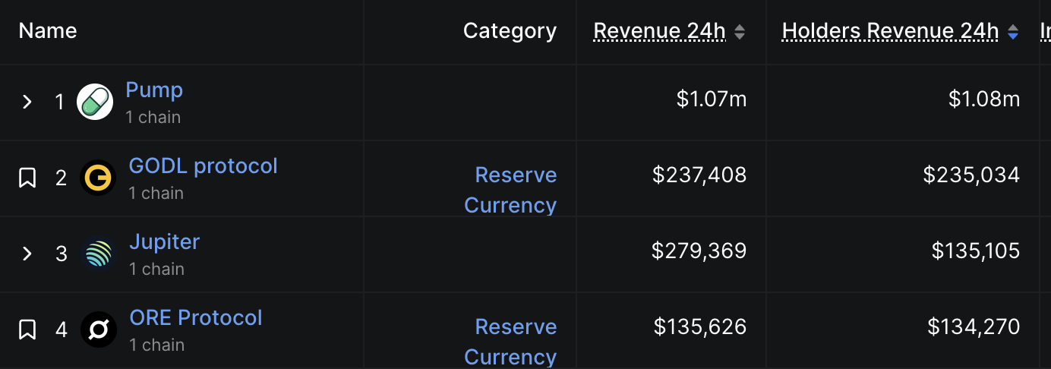Open the ORE Protocol link
The width and height of the screenshot is (1051, 369).
(195, 317)
